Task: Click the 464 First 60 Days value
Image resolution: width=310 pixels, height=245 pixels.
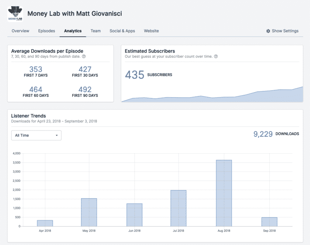Action: (36, 89)
